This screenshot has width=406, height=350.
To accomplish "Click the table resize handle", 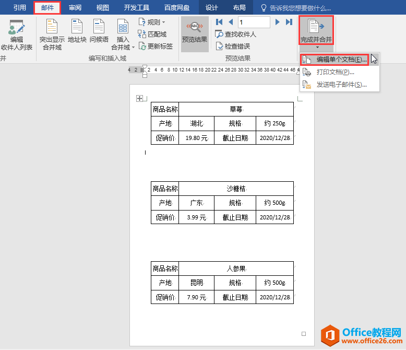I will click(x=304, y=334).
